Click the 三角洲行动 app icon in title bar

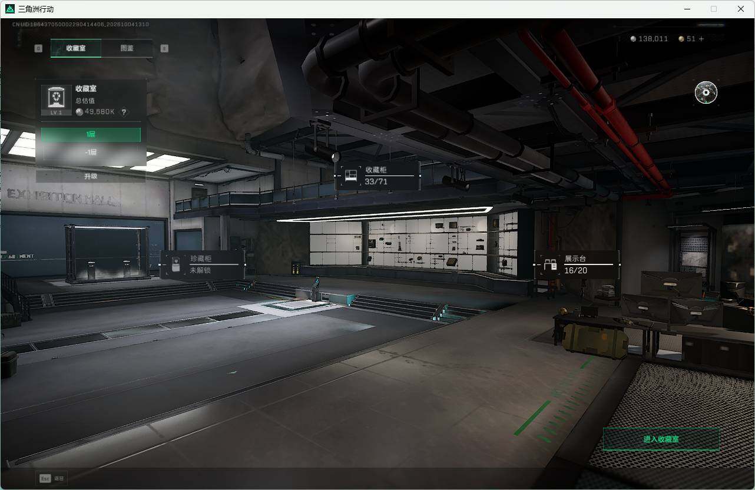click(x=9, y=9)
